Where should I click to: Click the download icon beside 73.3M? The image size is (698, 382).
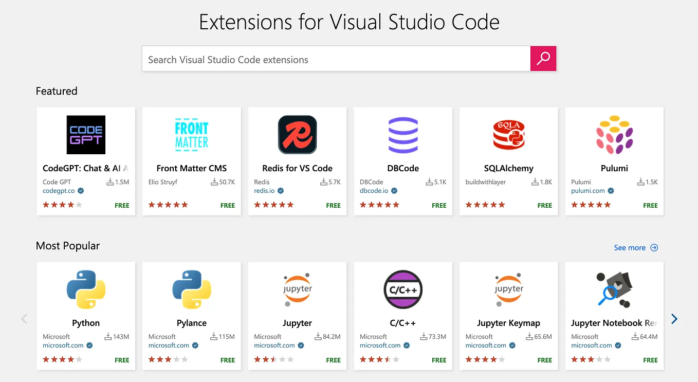point(424,336)
